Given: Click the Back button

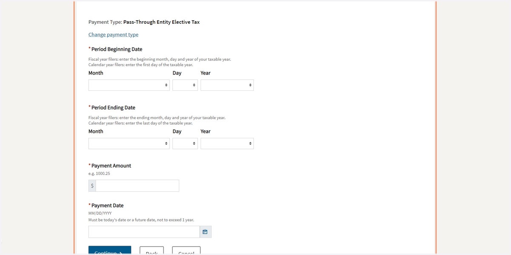Looking at the screenshot, I should [152, 251].
